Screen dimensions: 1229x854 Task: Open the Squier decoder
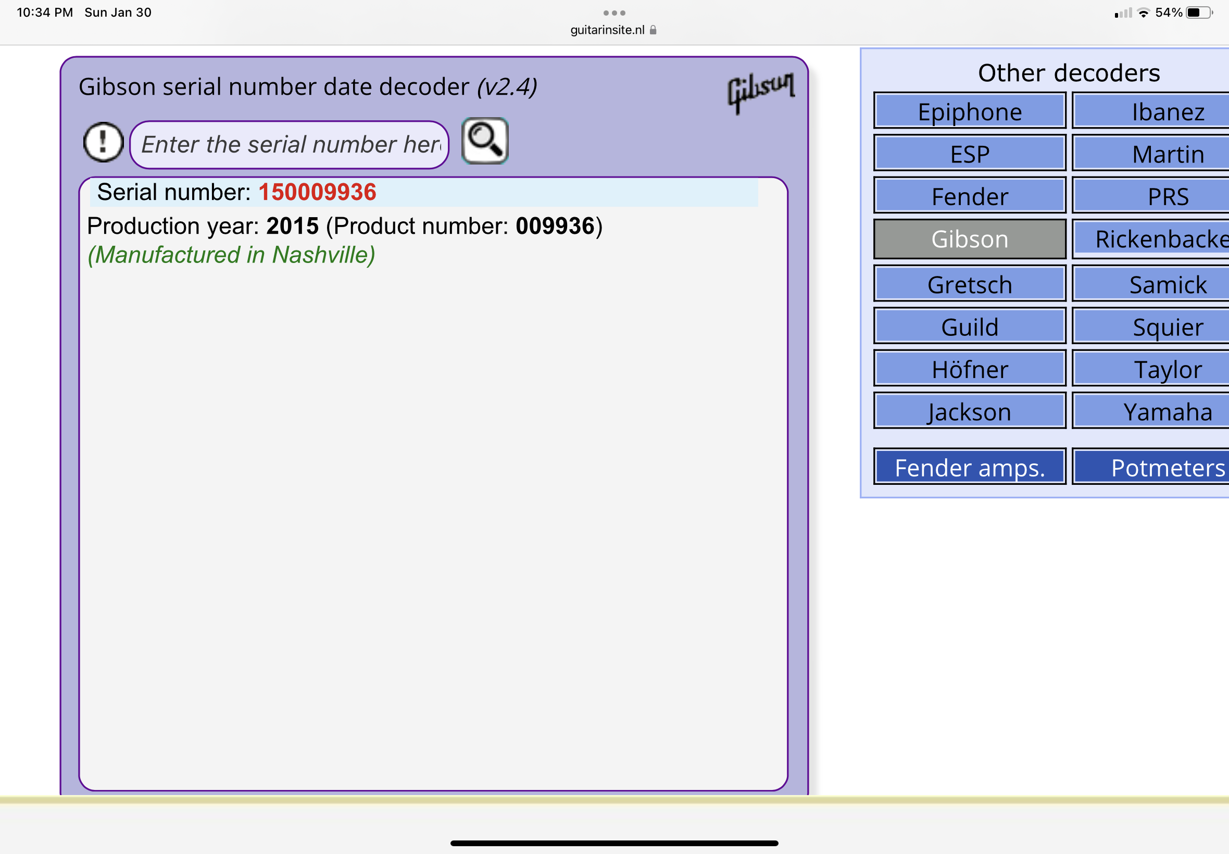1151,326
